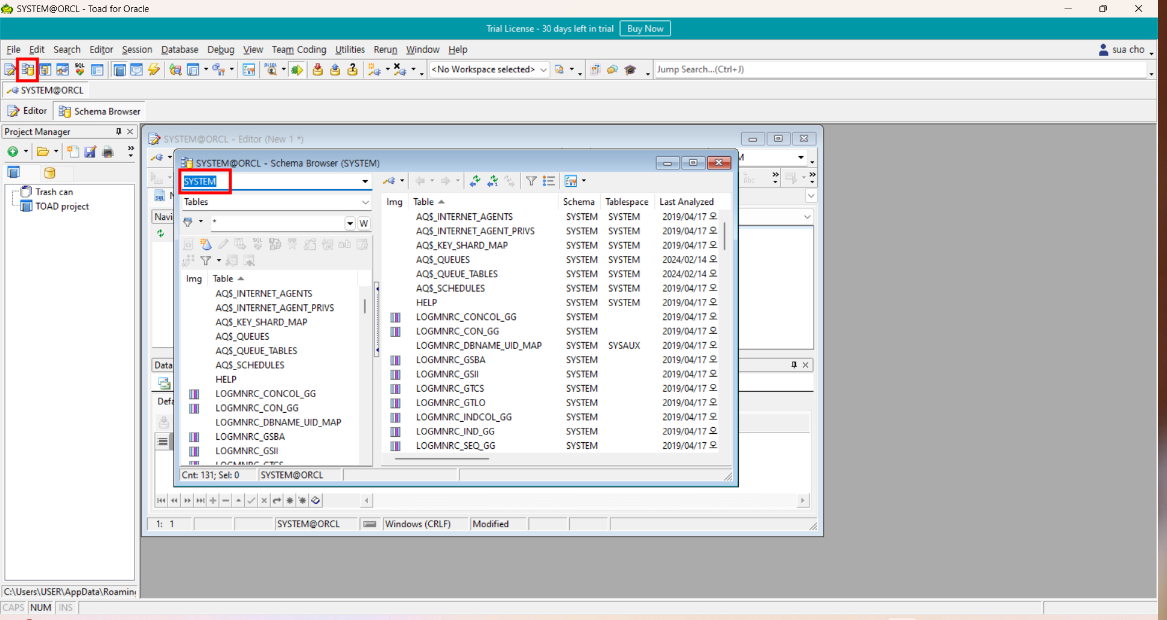The image size is (1167, 620).
Task: Open the Schema Browser layout options dropdown arrow
Action: click(584, 181)
